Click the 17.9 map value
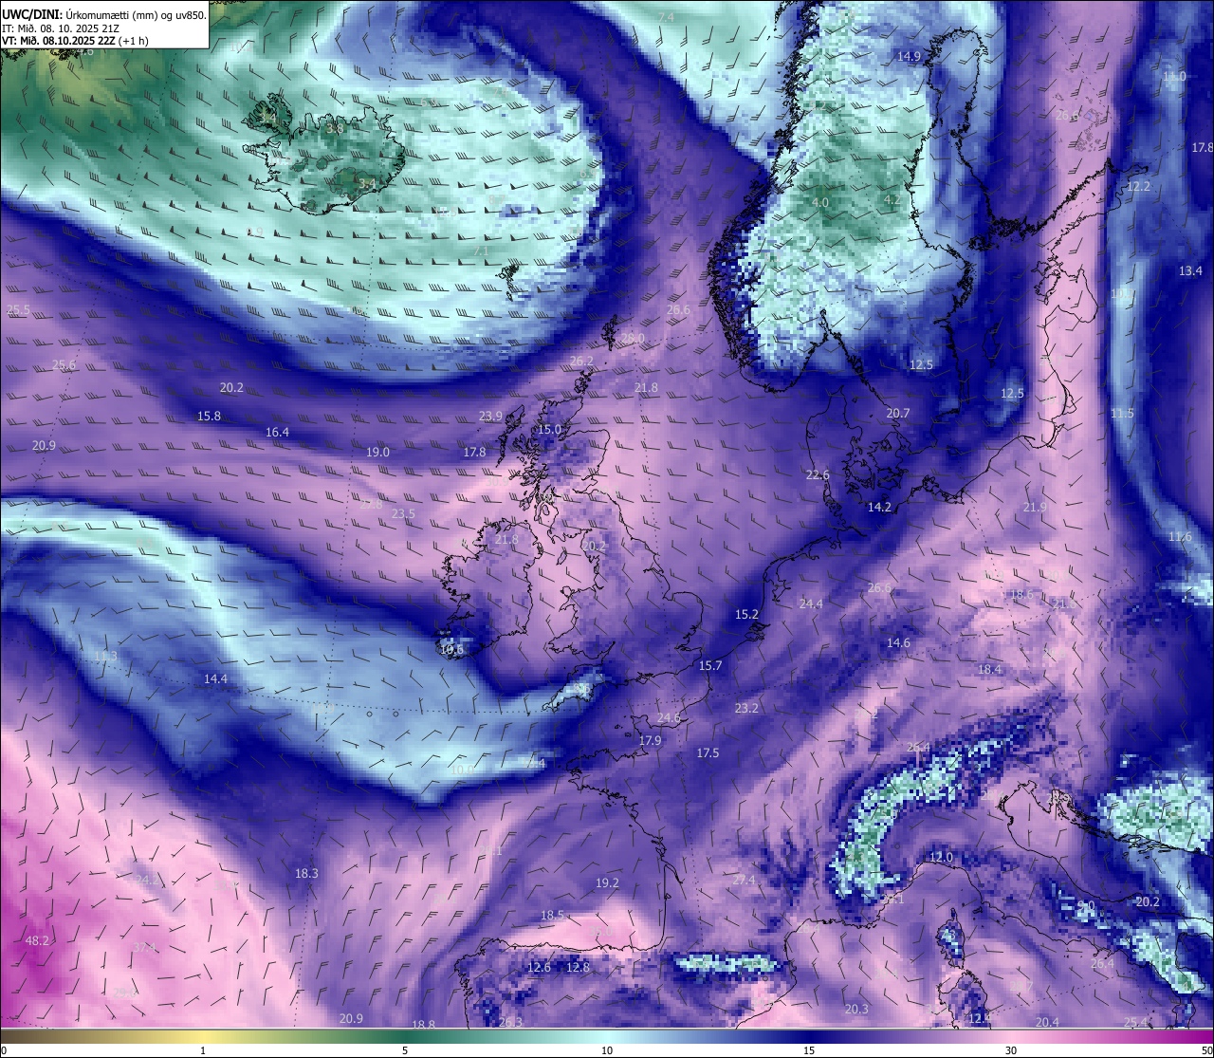This screenshot has height=1058, width=1214. point(650,741)
